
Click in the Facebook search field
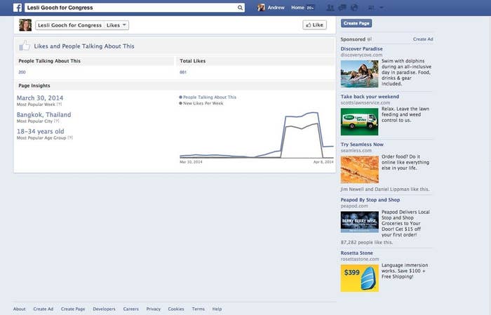pos(130,8)
